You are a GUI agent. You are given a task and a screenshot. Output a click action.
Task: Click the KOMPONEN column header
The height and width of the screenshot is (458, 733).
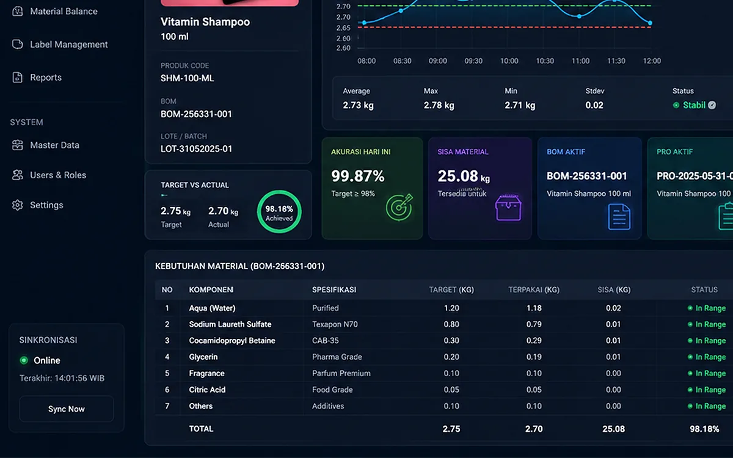(211, 290)
